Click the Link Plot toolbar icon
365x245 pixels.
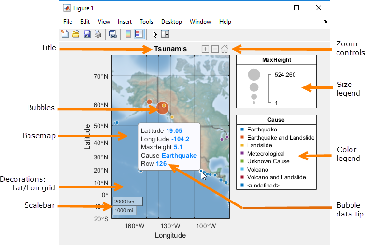[112, 34]
